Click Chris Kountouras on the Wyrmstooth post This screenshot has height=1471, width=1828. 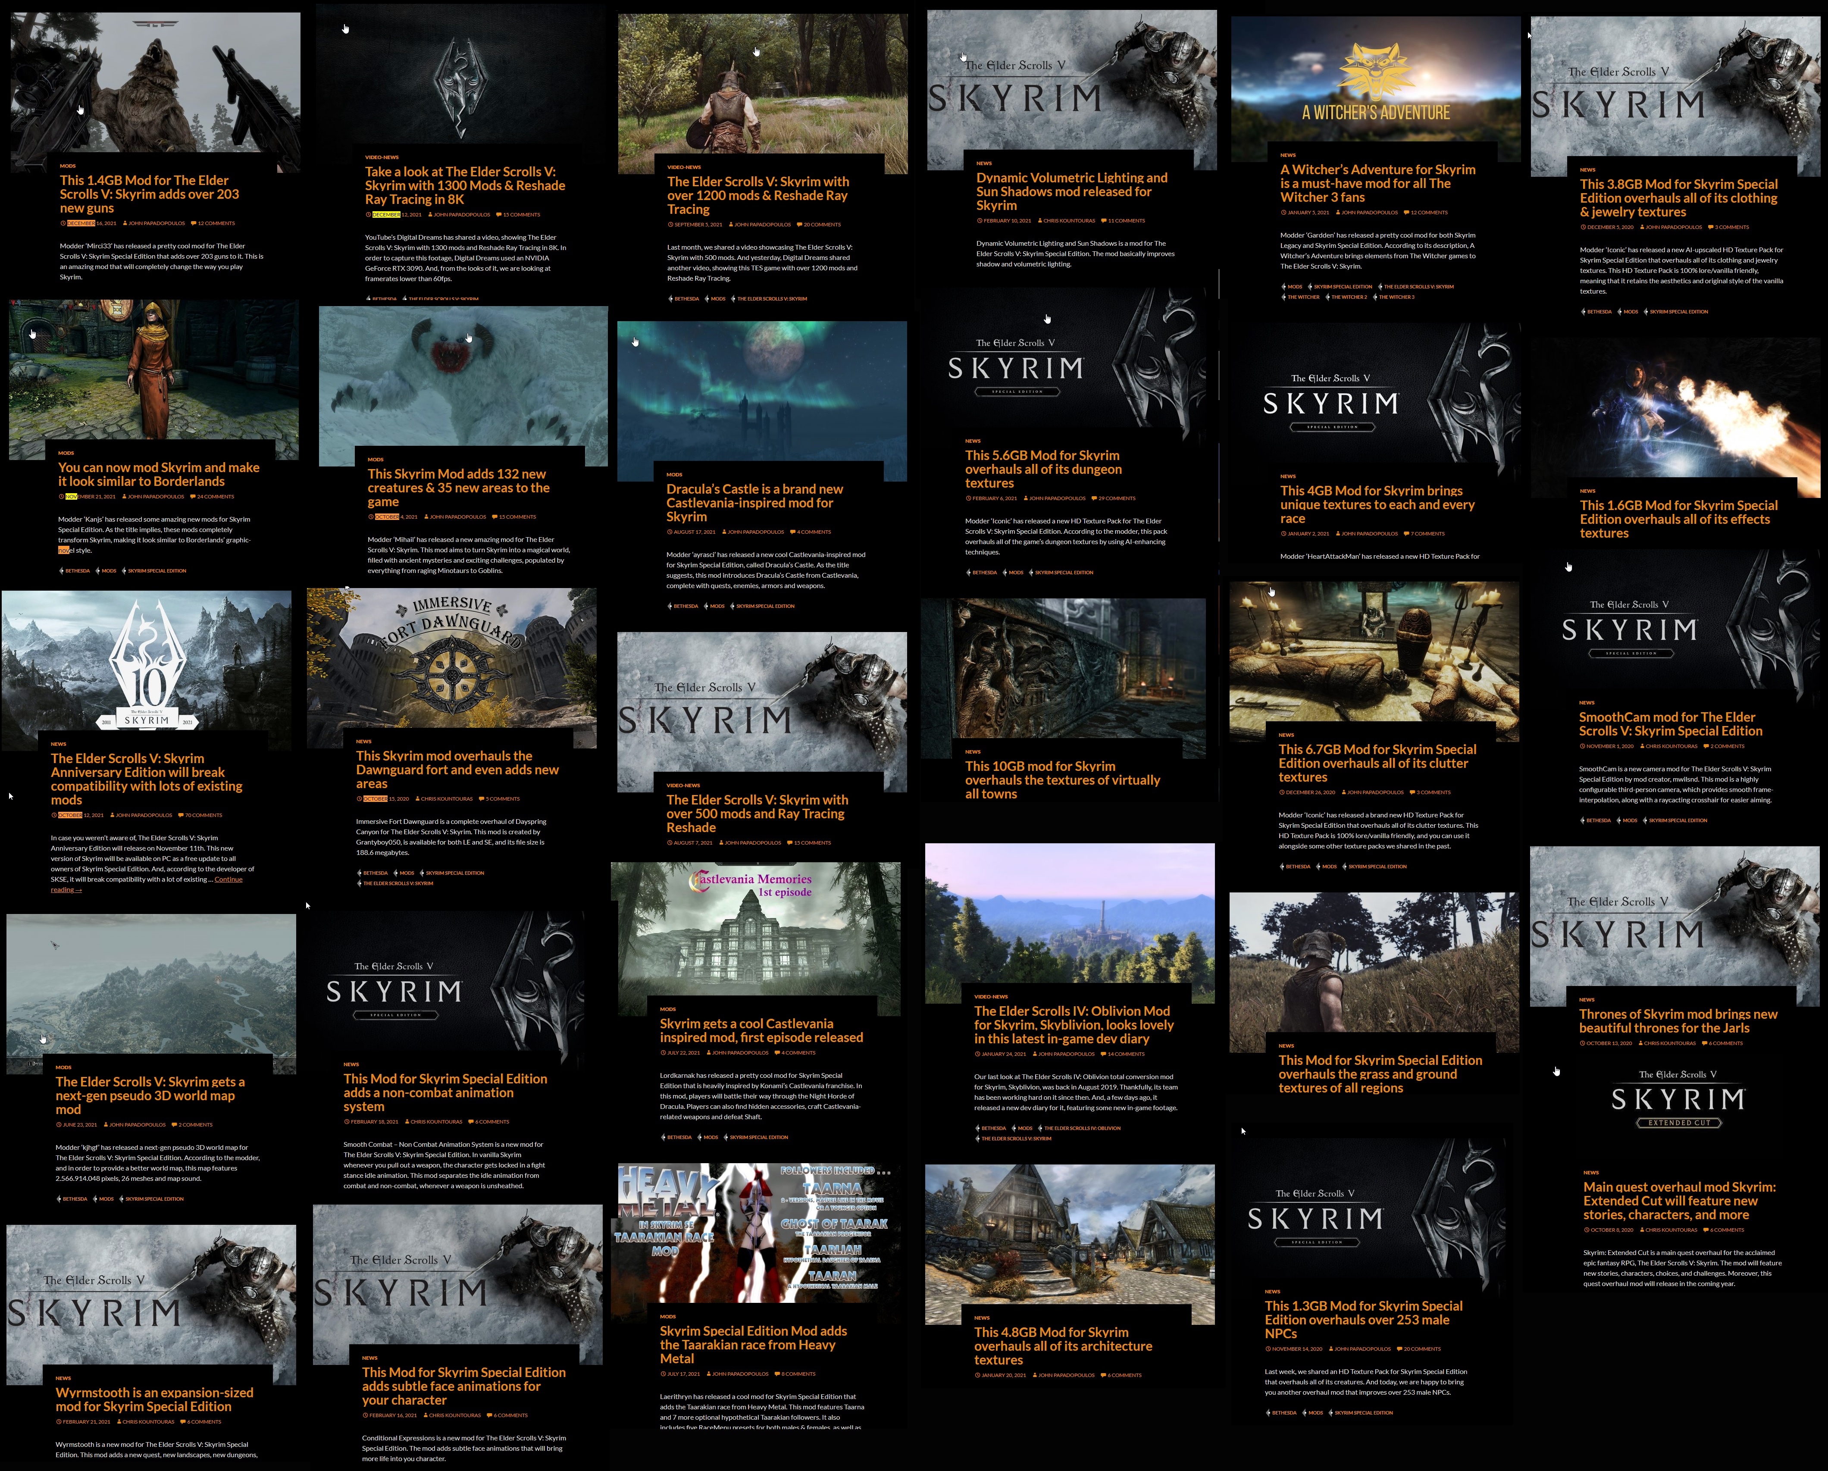[x=145, y=1422]
